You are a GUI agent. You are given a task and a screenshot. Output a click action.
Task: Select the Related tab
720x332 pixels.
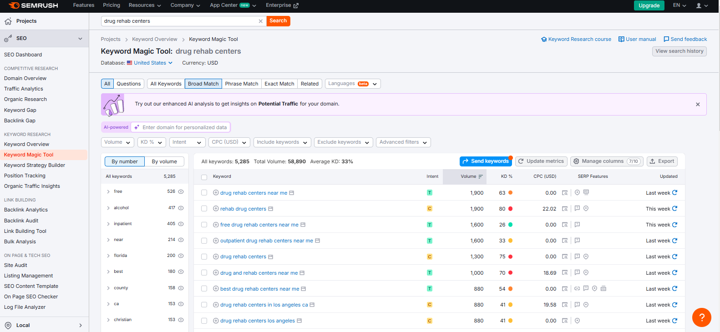tap(309, 84)
